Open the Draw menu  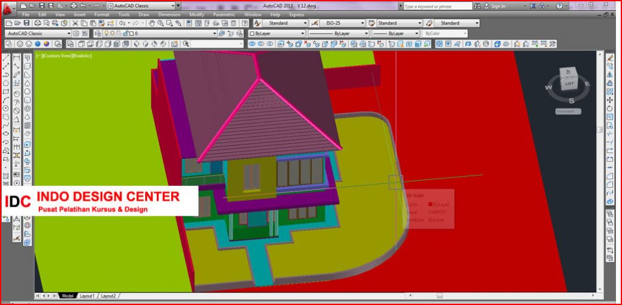(x=143, y=15)
